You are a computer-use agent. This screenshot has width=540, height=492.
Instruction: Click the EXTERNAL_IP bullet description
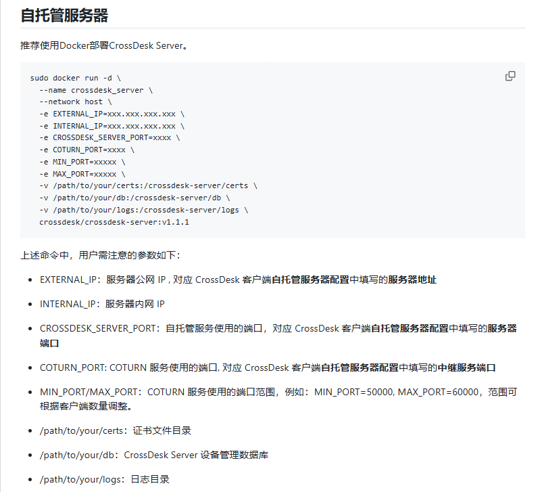pos(238,279)
